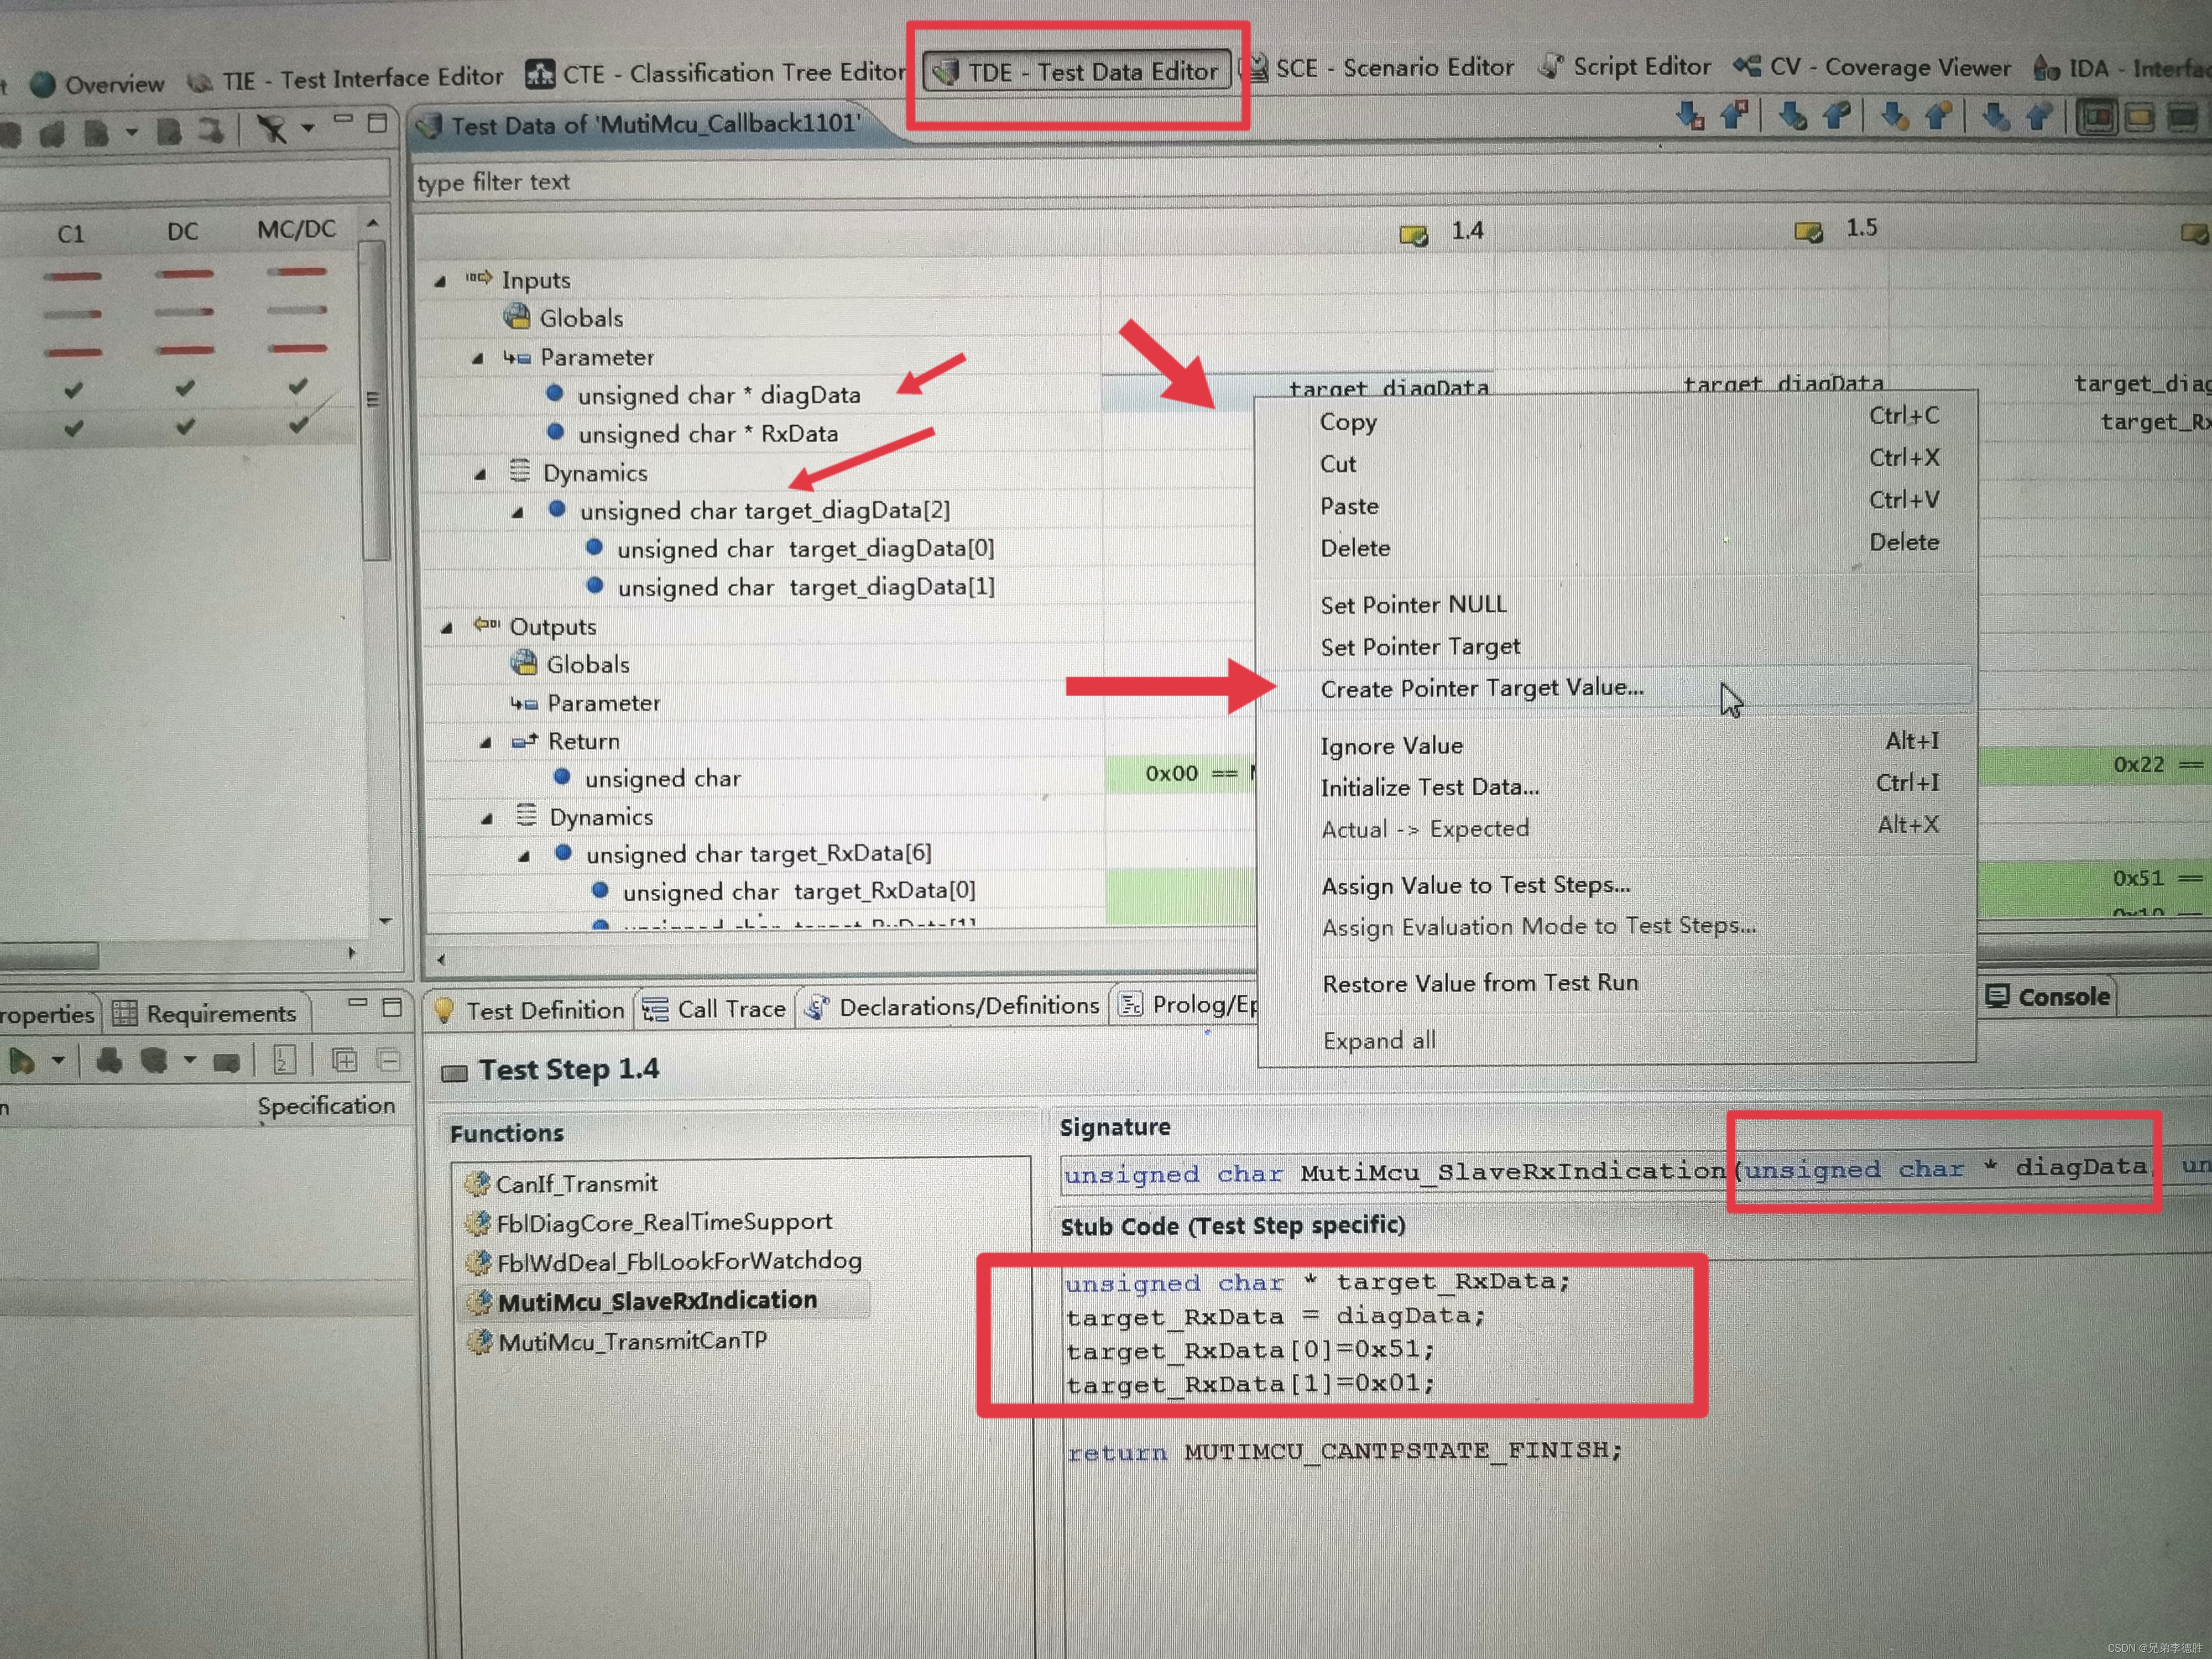Click the collapse-all minus icon in Requirements toolbar
The width and height of the screenshot is (2212, 1659).
coord(389,1060)
